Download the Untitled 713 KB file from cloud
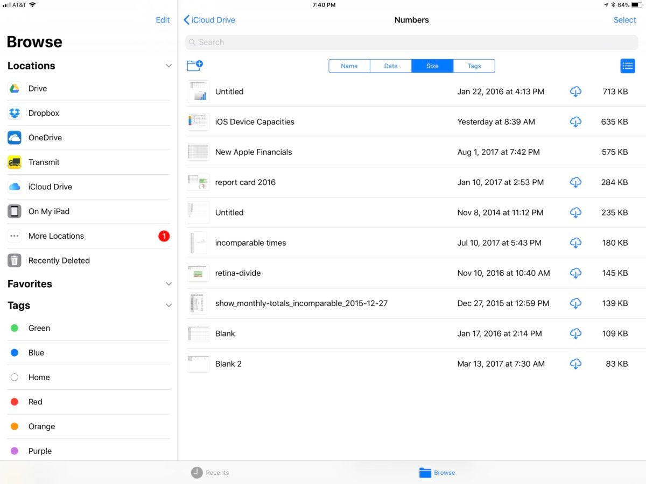This screenshot has height=484, width=646. pyautogui.click(x=575, y=92)
